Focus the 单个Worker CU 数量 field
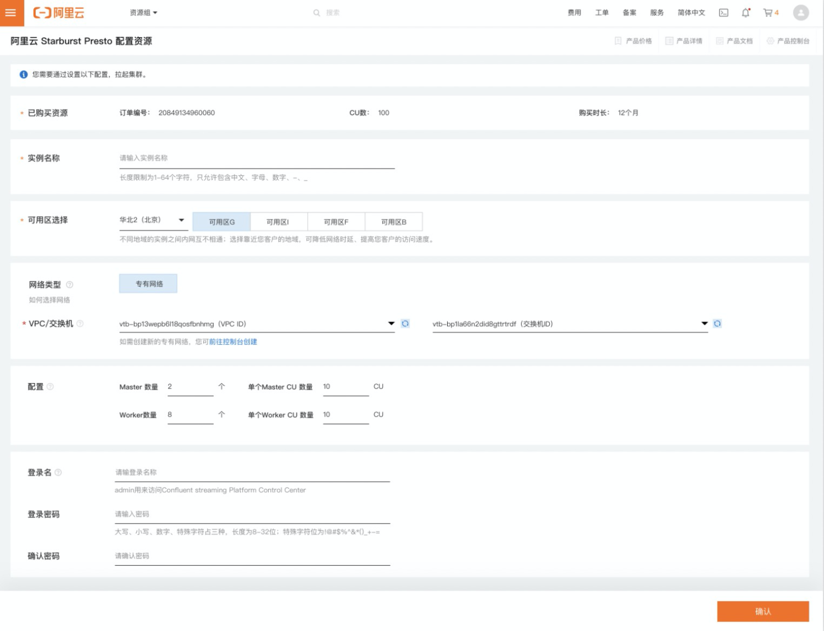Viewport: 824px width, 631px height. (346, 415)
